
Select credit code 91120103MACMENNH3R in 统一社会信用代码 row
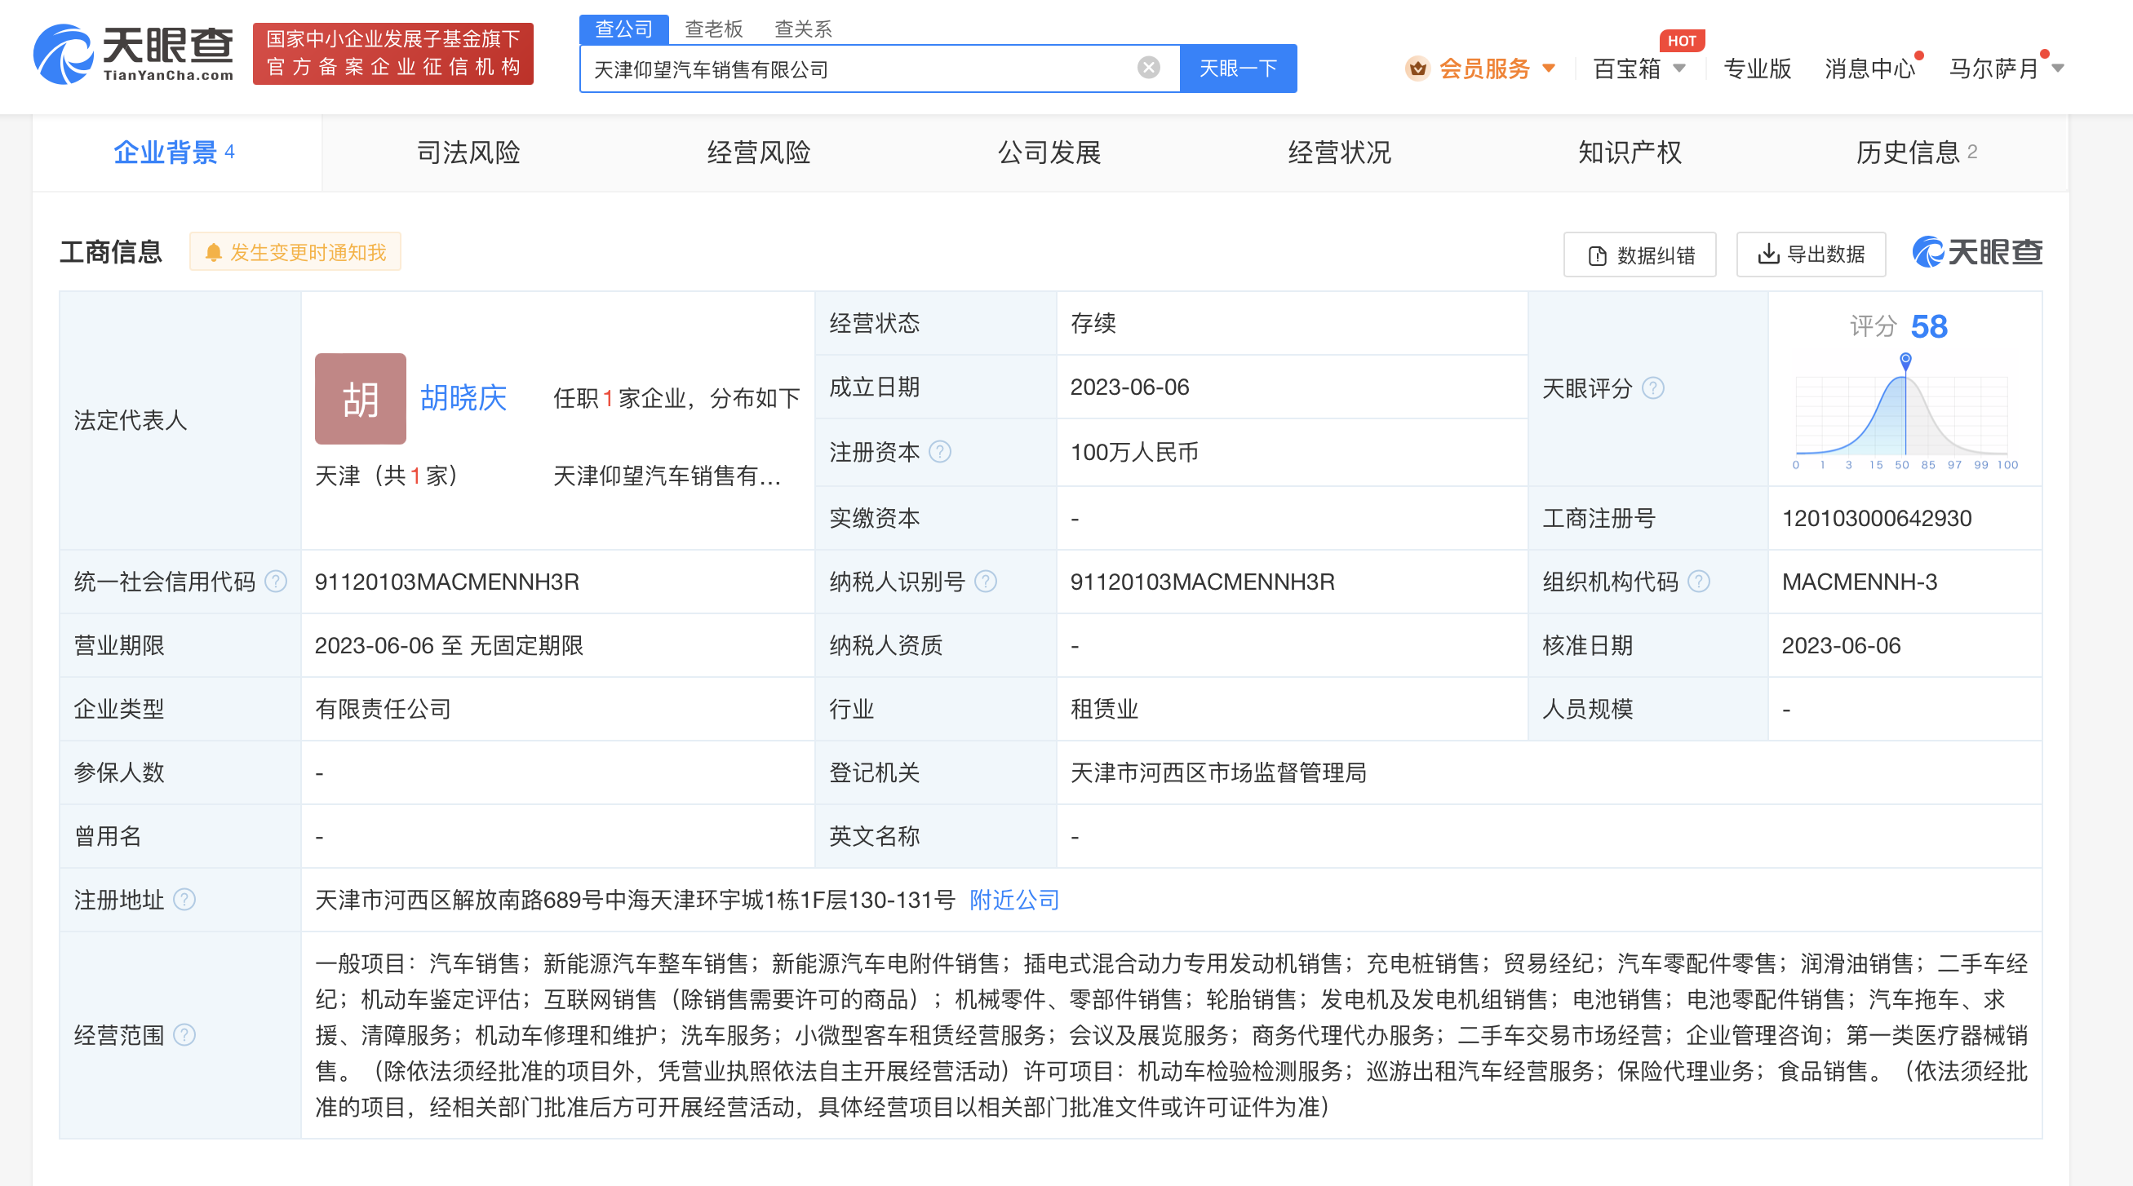point(447,582)
